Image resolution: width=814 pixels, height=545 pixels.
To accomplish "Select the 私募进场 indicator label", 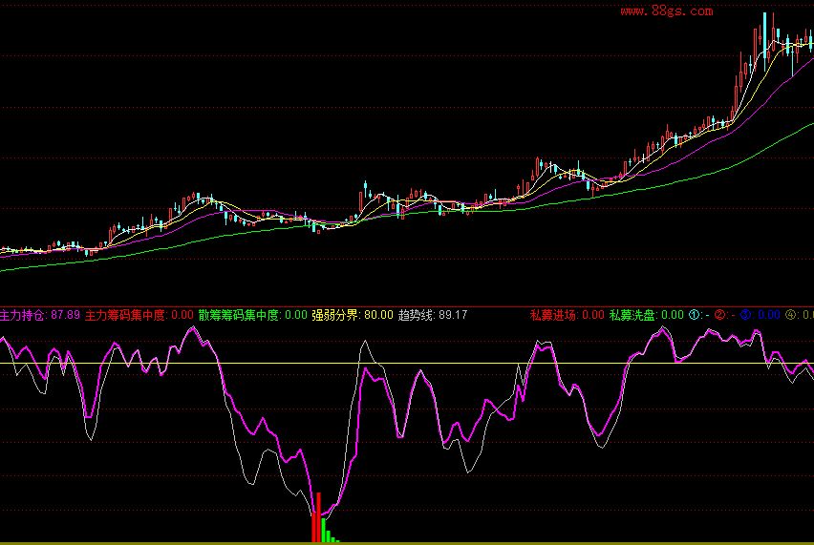I will click(554, 315).
